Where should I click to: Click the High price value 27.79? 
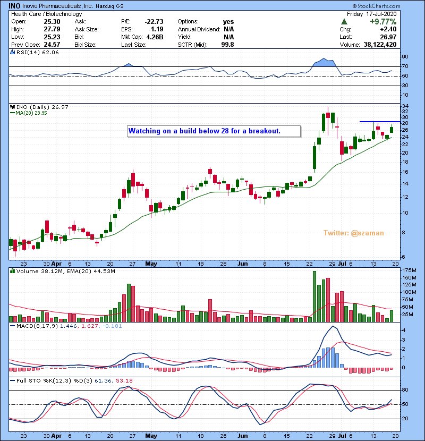click(52, 29)
